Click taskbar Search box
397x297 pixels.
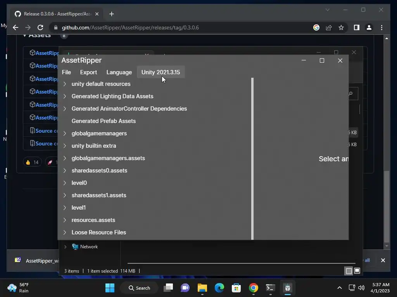point(139,288)
